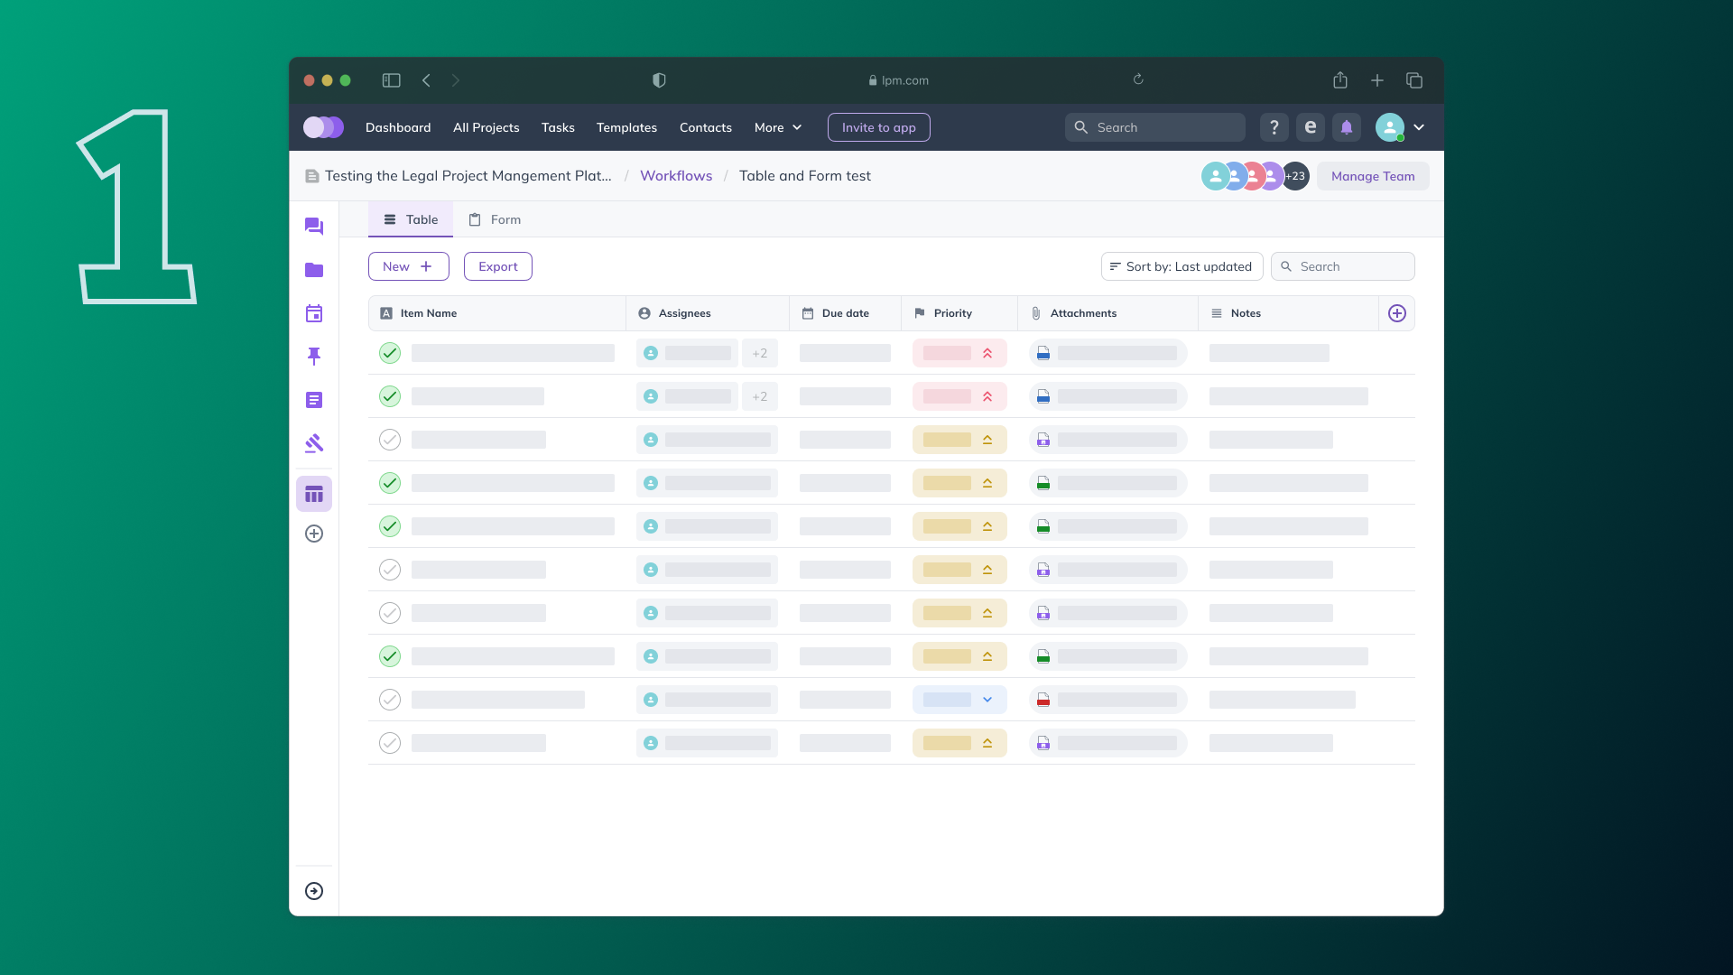Mark third table row as complete

[390, 440]
